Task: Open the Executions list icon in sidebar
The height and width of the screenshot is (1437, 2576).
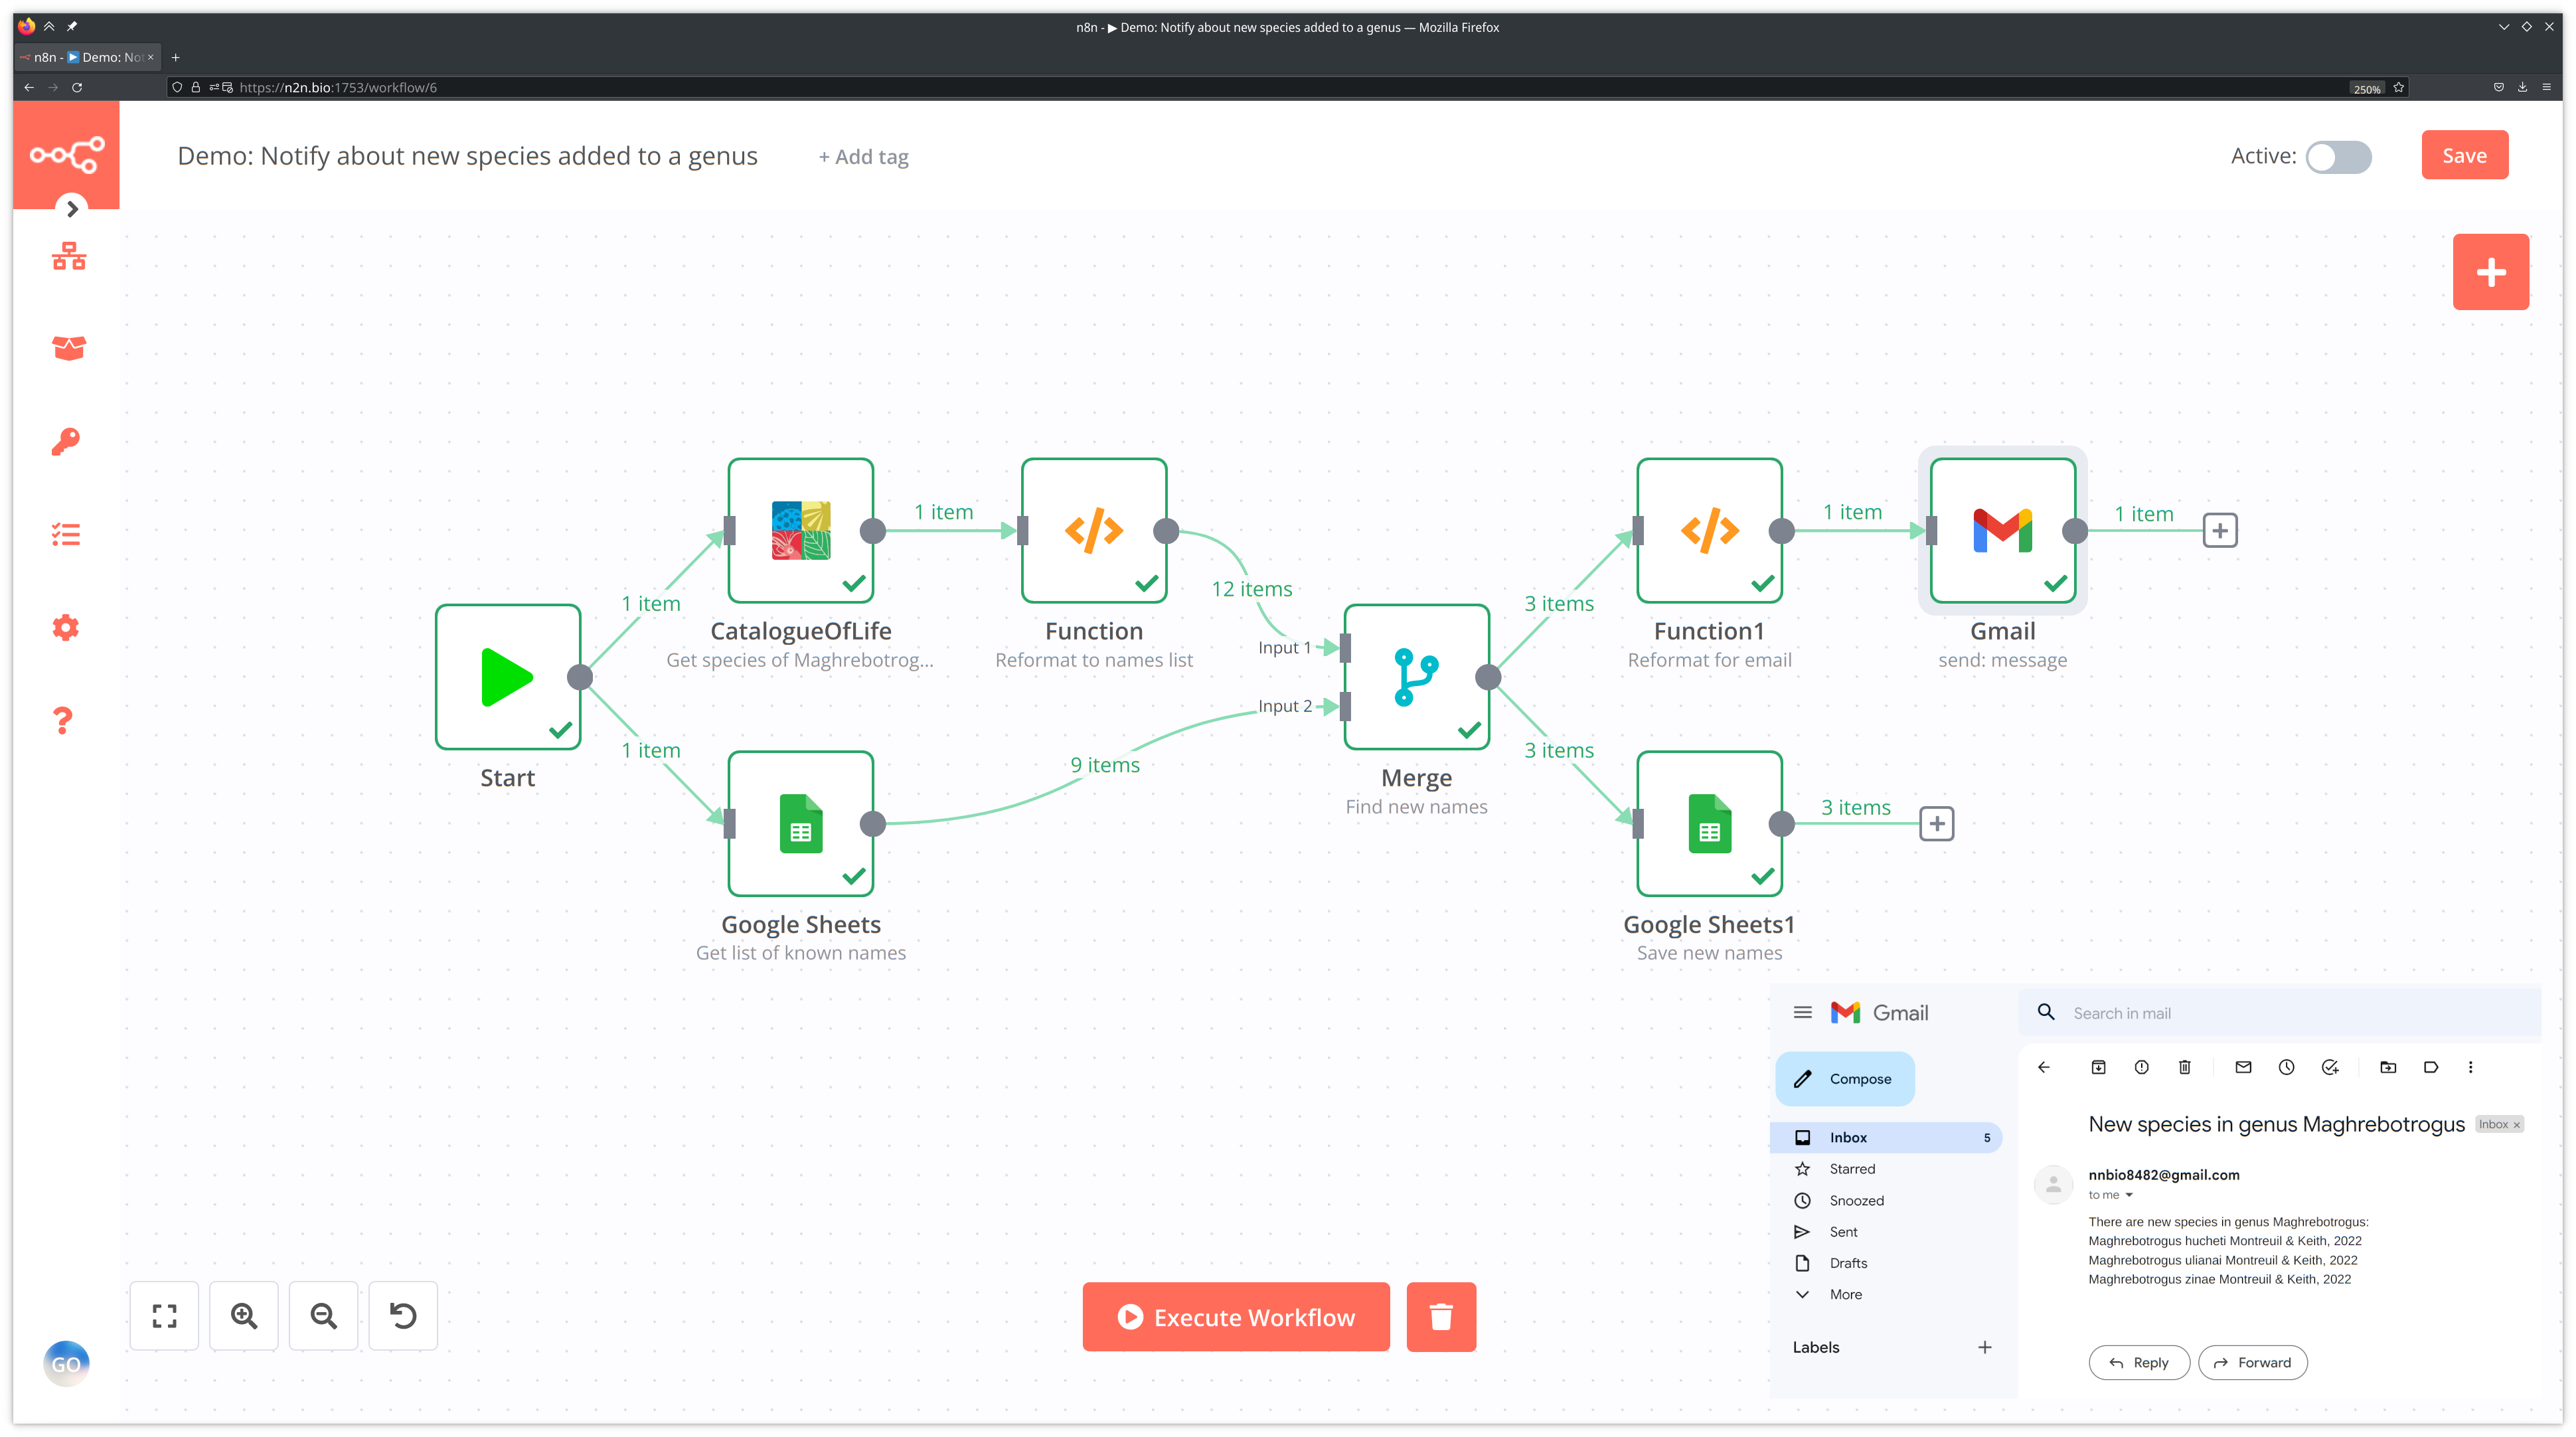Action: [x=66, y=534]
